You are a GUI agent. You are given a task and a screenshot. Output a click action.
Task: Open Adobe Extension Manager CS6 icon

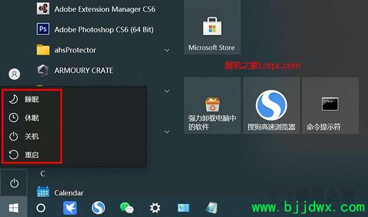(x=43, y=9)
